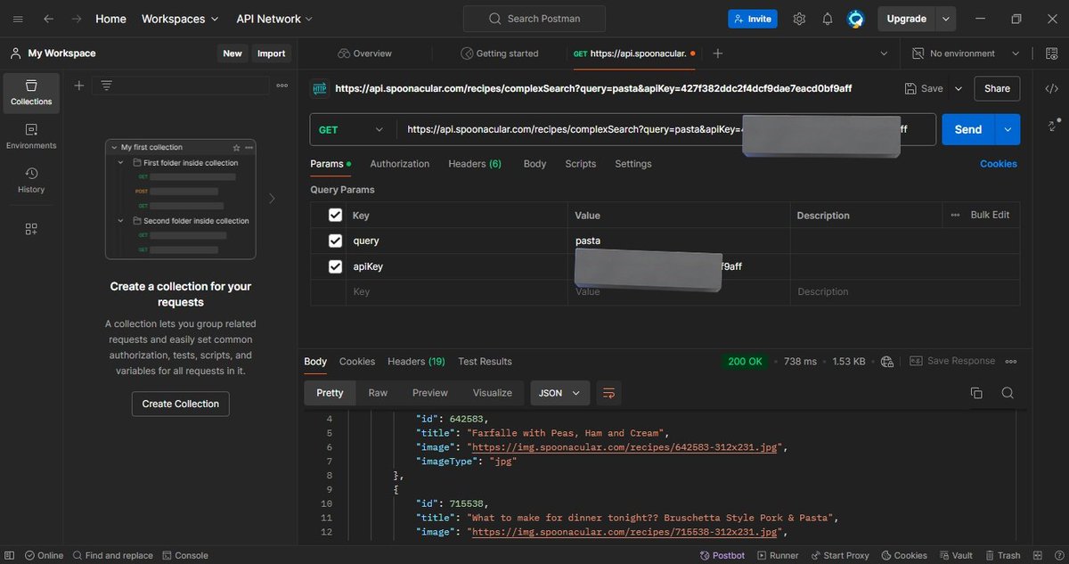This screenshot has width=1069, height=564.
Task: Open Upgrade dropdown arrow
Action: click(x=945, y=19)
